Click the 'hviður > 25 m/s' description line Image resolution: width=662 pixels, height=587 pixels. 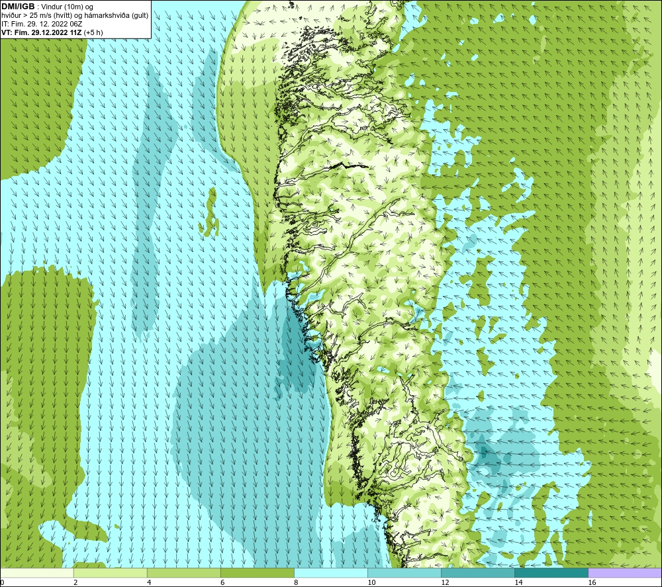(x=75, y=16)
